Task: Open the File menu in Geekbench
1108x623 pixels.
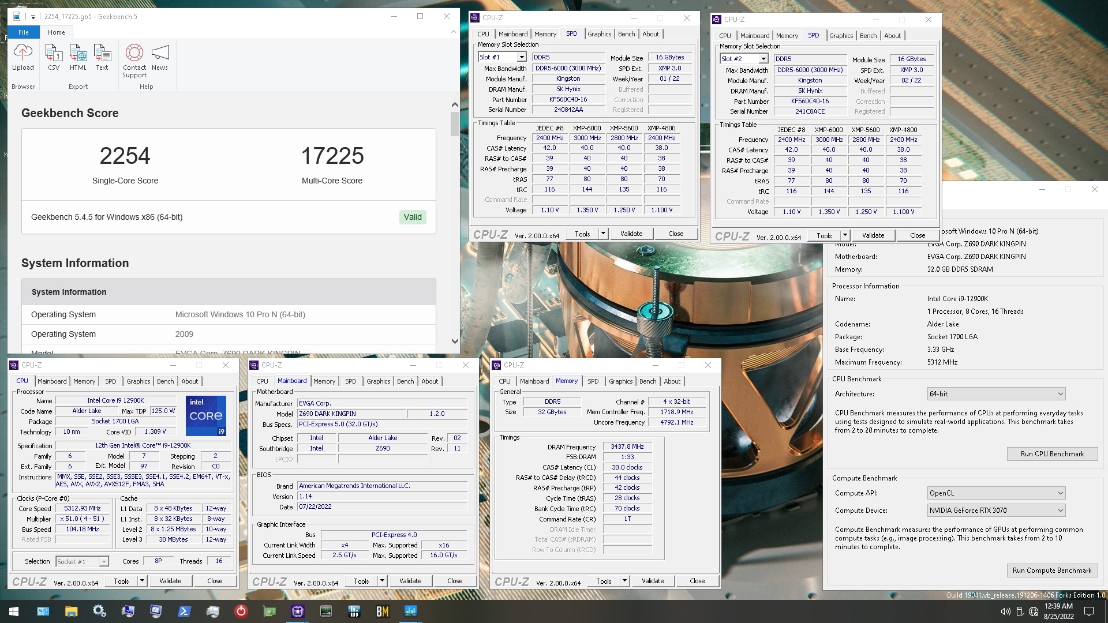Action: [24, 32]
